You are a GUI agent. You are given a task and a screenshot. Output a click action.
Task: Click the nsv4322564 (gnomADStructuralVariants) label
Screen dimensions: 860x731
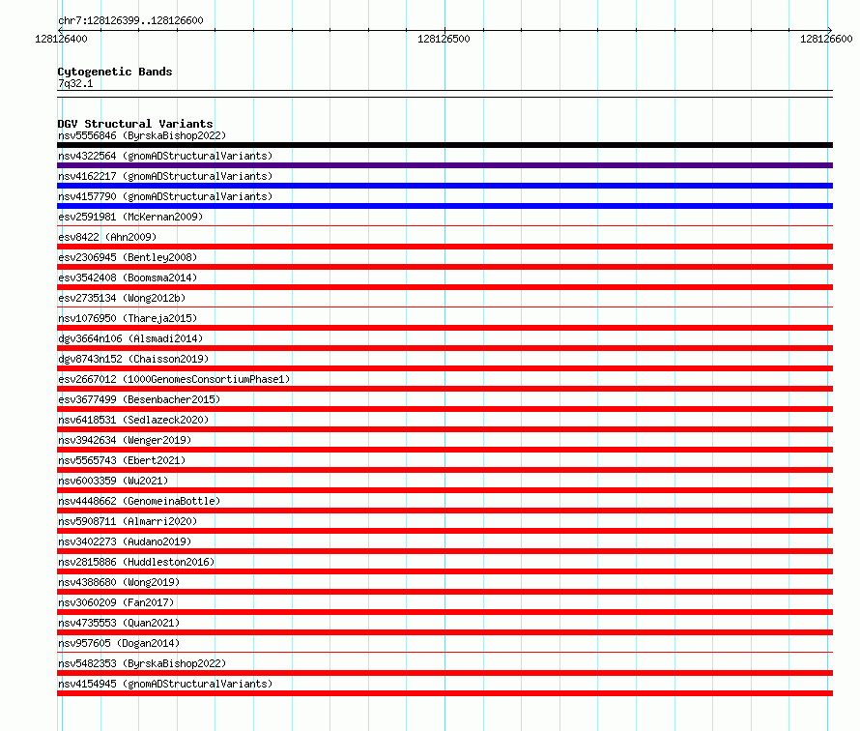point(165,156)
